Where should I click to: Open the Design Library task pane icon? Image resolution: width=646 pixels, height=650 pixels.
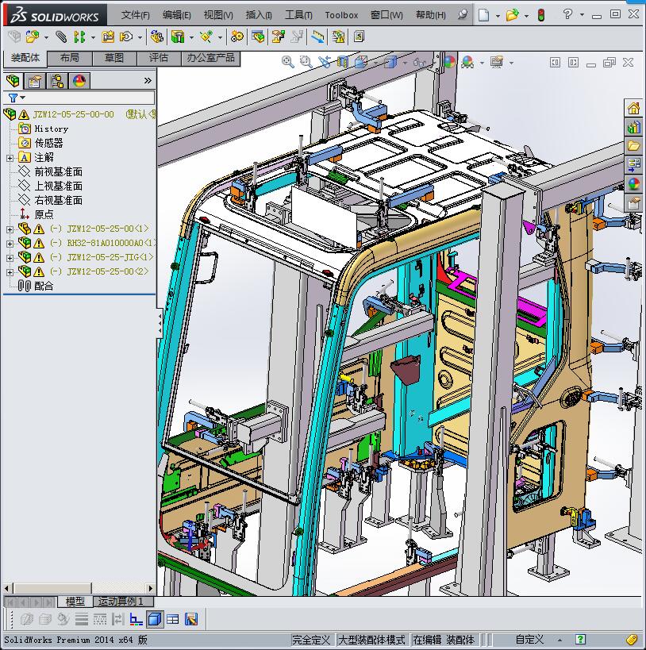click(633, 127)
